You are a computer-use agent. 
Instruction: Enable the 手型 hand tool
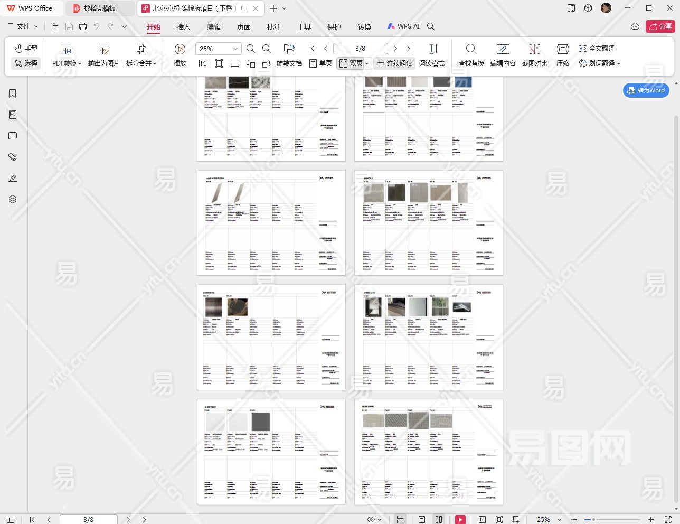[x=26, y=49]
